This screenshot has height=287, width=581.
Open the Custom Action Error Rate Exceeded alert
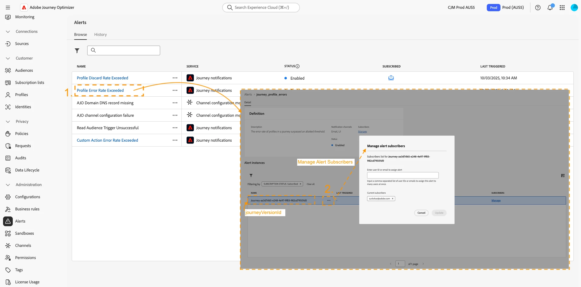pyautogui.click(x=108, y=140)
